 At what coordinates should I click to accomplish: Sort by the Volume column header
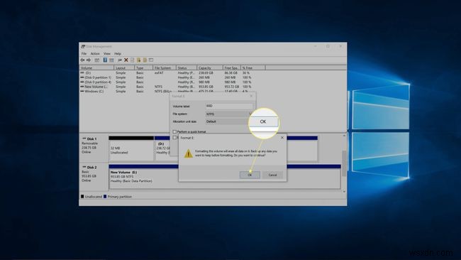pyautogui.click(x=96, y=67)
